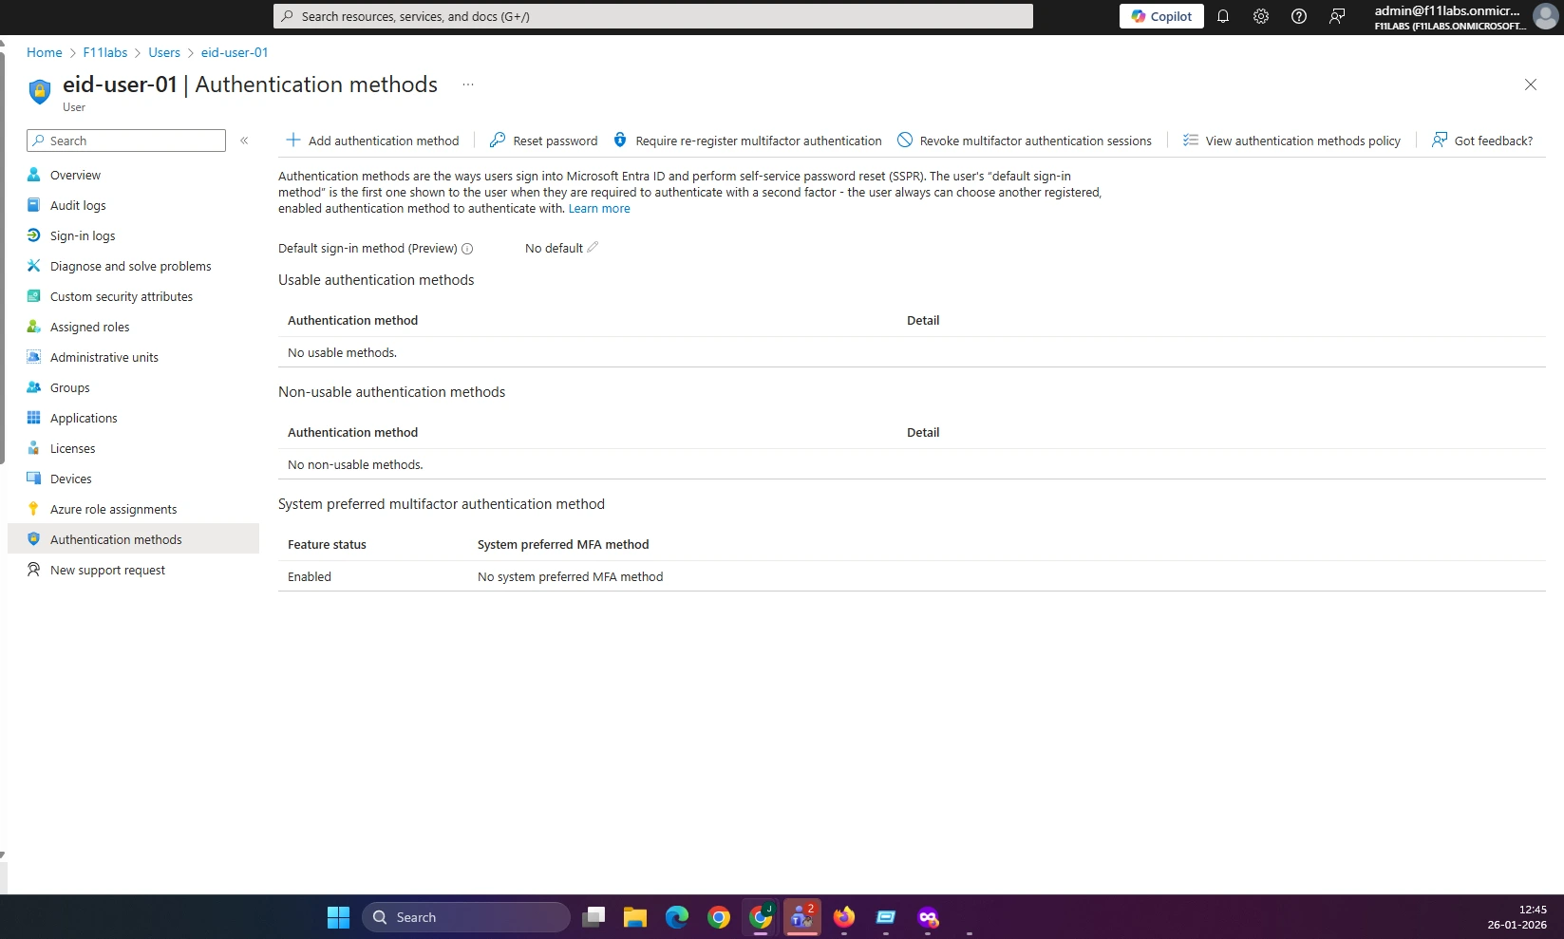Image resolution: width=1564 pixels, height=939 pixels.
Task: Go to Assigned roles menu item
Action: click(89, 327)
